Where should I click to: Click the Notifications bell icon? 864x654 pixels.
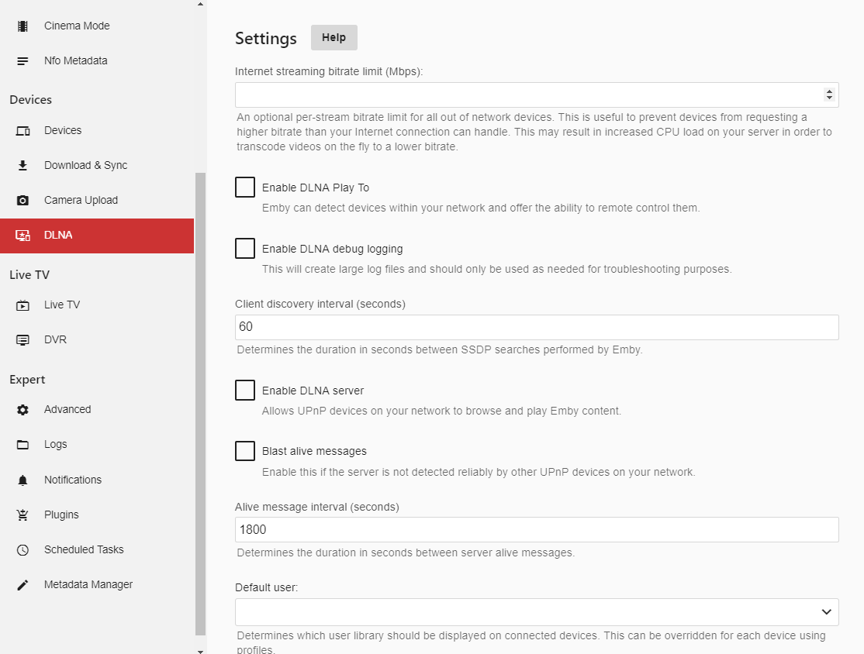tap(22, 480)
